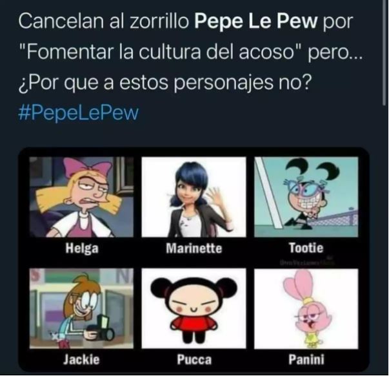Select the Pucca character image
The height and width of the screenshot is (376, 389).
pyautogui.click(x=194, y=308)
